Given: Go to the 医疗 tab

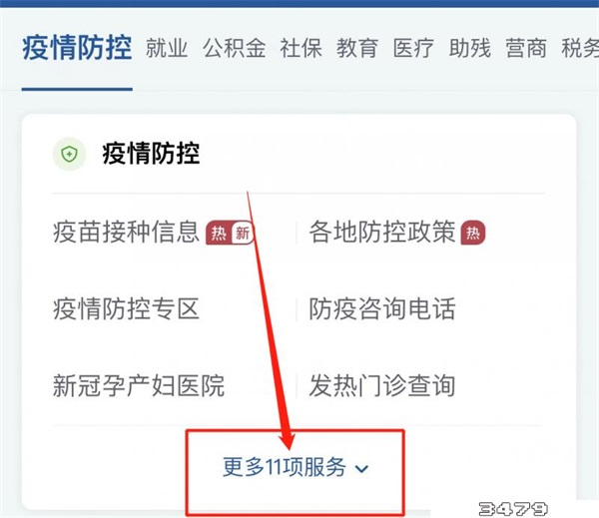Looking at the screenshot, I should [x=413, y=48].
